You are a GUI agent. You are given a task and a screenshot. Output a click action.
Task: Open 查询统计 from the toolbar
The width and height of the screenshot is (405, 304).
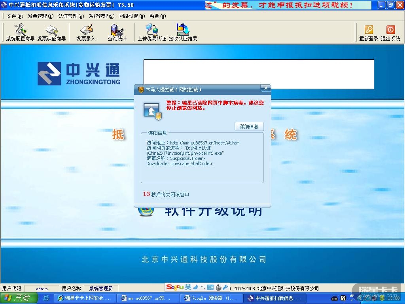click(117, 32)
